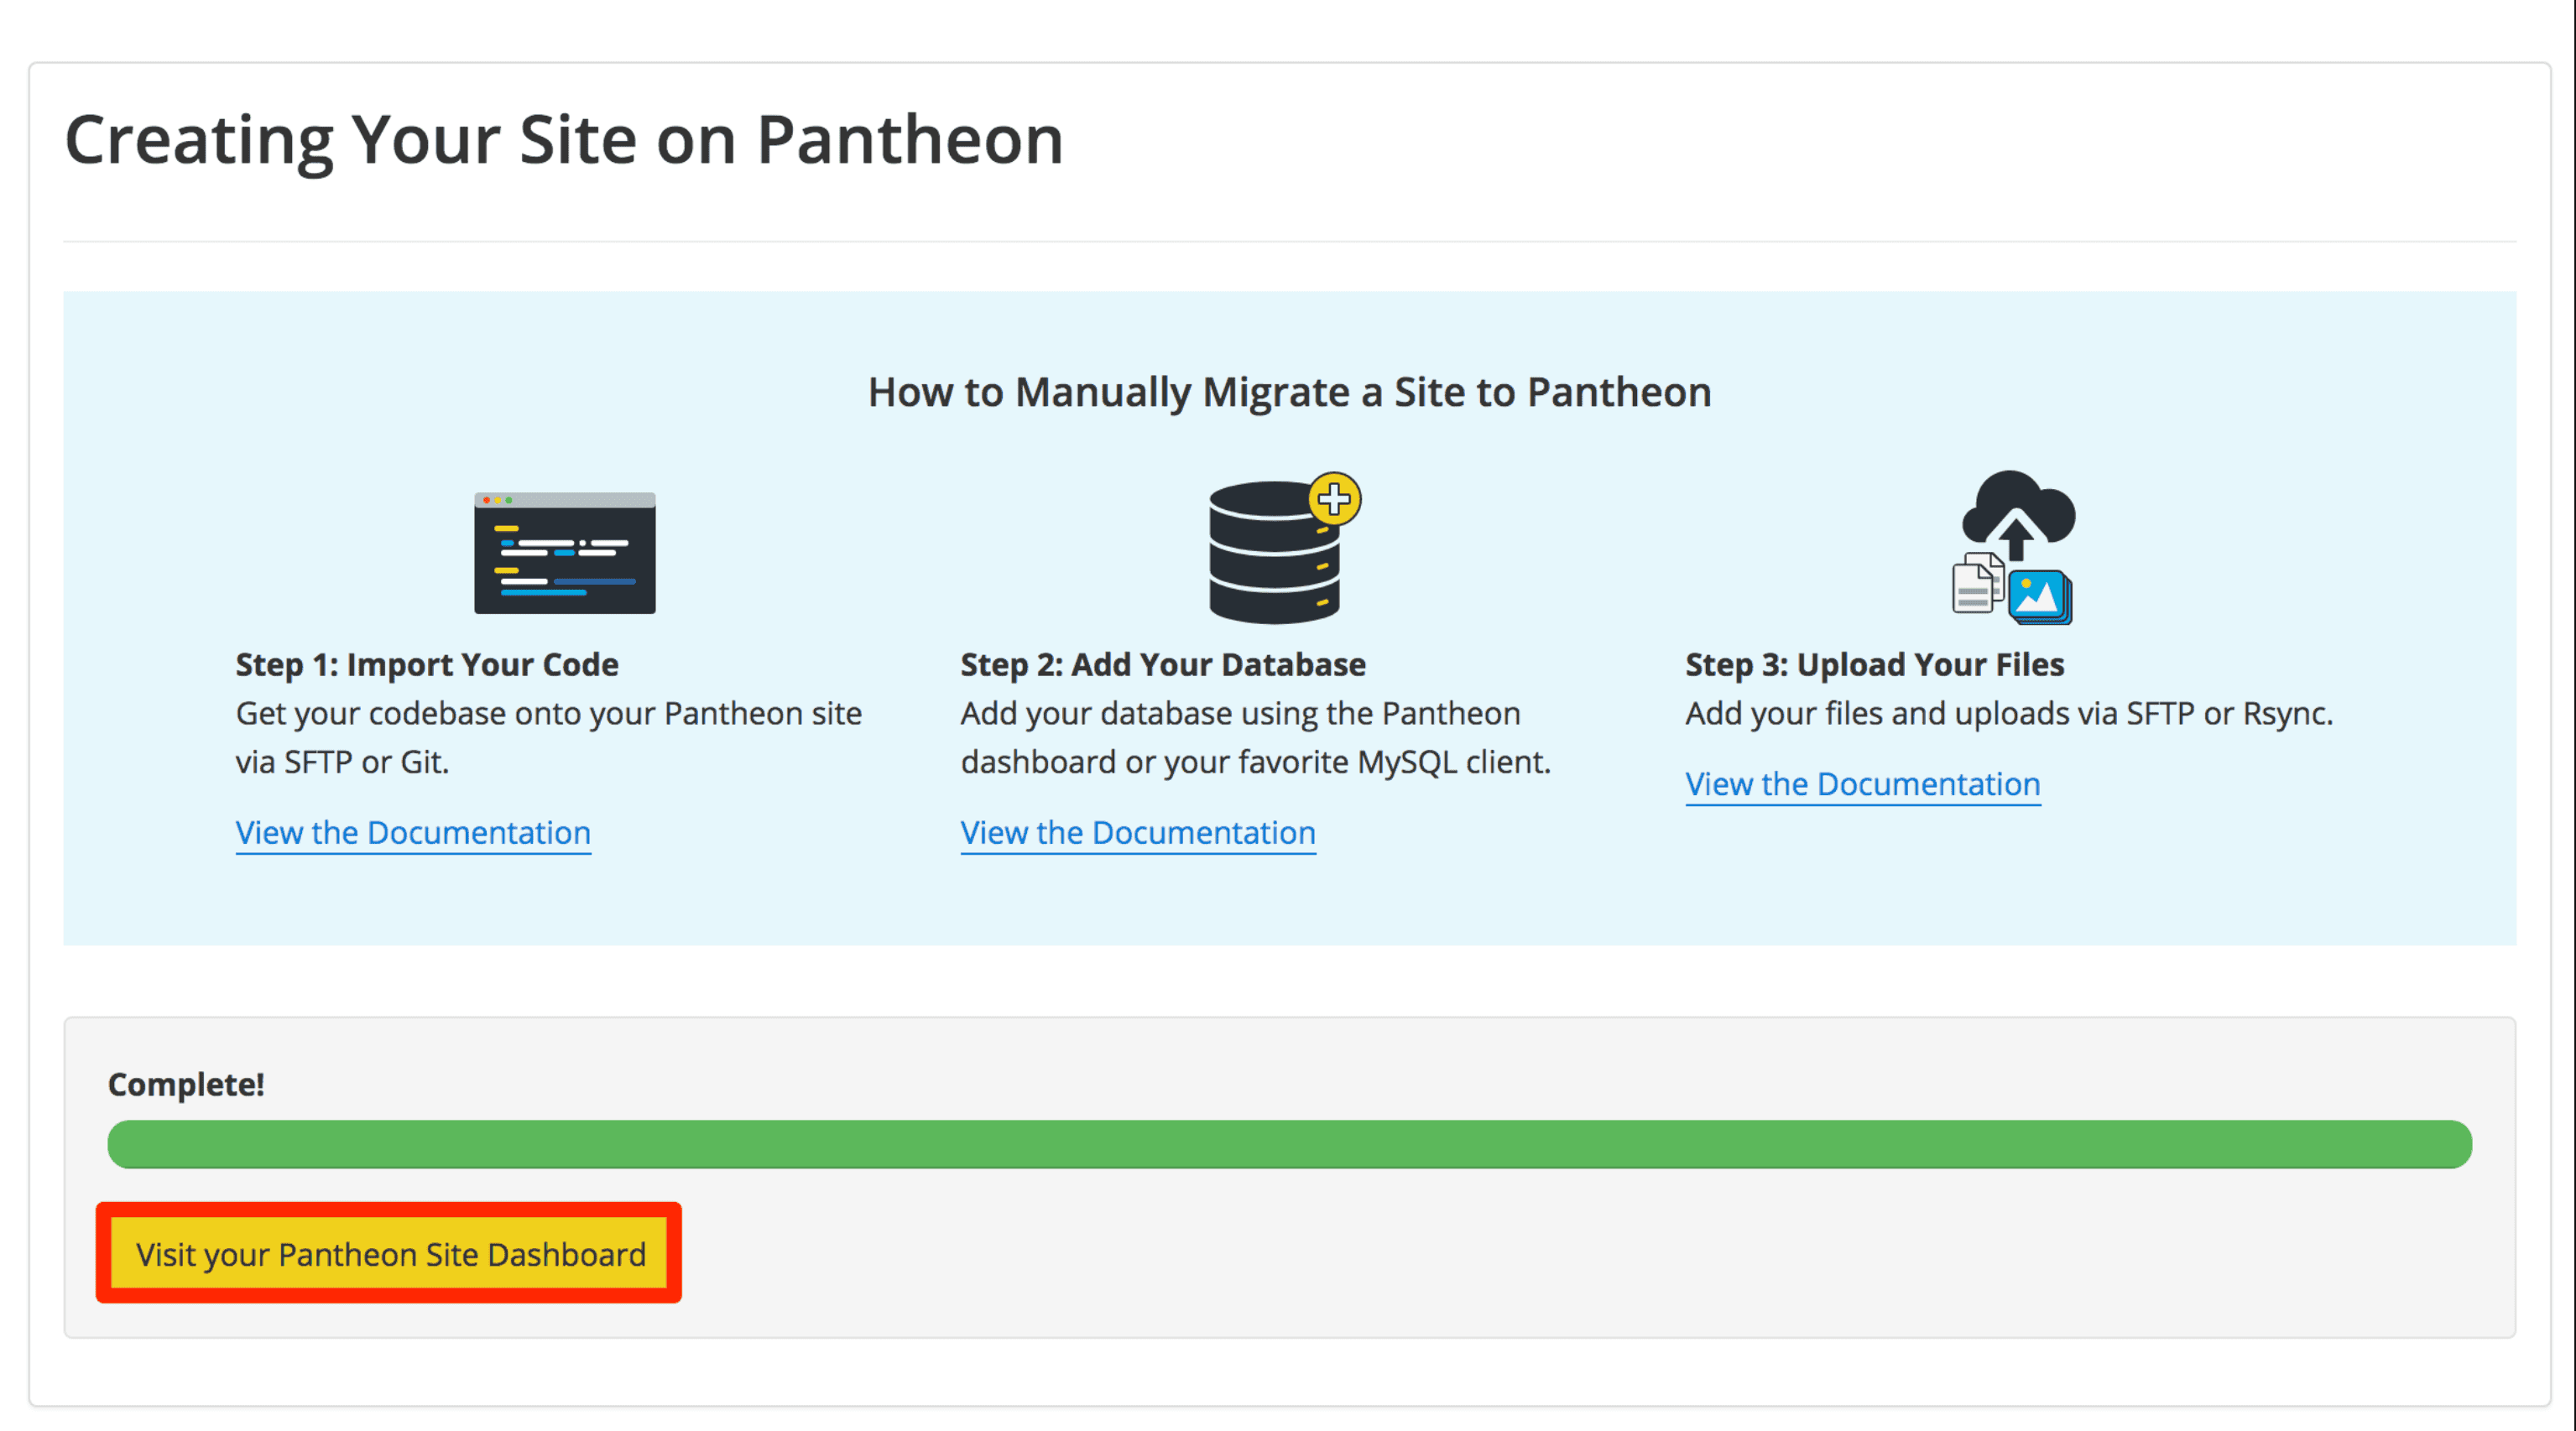Open Step 1's View the Documentation link
Screen dimensions: 2576x1431
412,832
